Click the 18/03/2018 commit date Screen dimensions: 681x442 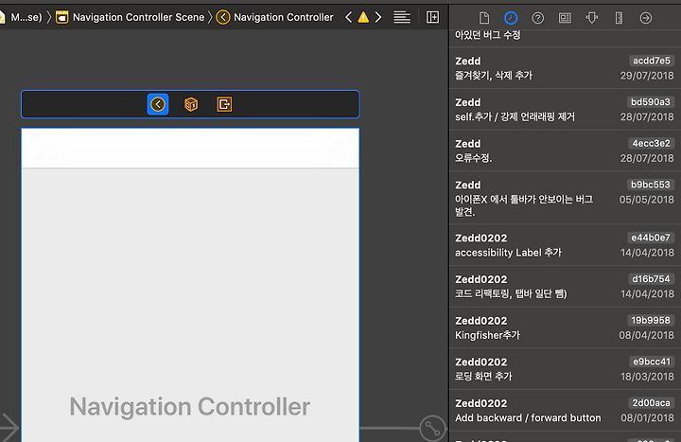(x=647, y=377)
